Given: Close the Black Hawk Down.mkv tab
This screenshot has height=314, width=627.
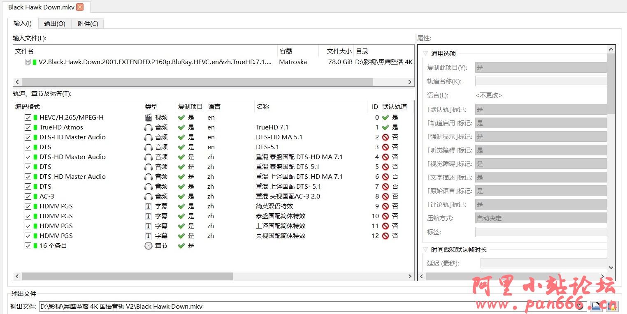Looking at the screenshot, I should pos(80,7).
